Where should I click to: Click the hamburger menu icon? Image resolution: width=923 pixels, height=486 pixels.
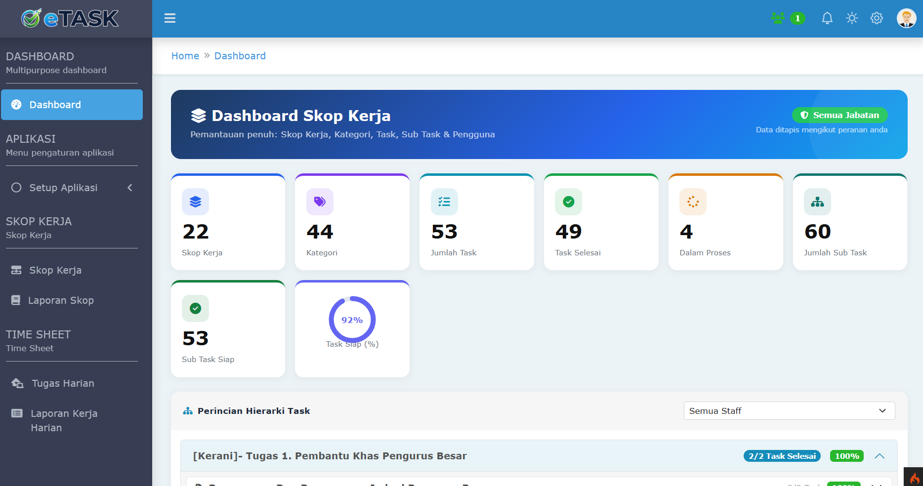pyautogui.click(x=170, y=18)
